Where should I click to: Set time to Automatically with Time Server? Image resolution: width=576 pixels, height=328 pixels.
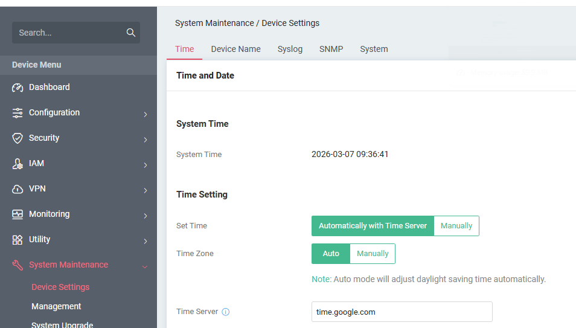coord(373,226)
